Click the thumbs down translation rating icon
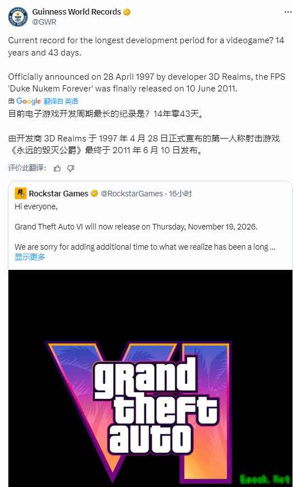The height and width of the screenshot is (487, 293). coord(71,168)
